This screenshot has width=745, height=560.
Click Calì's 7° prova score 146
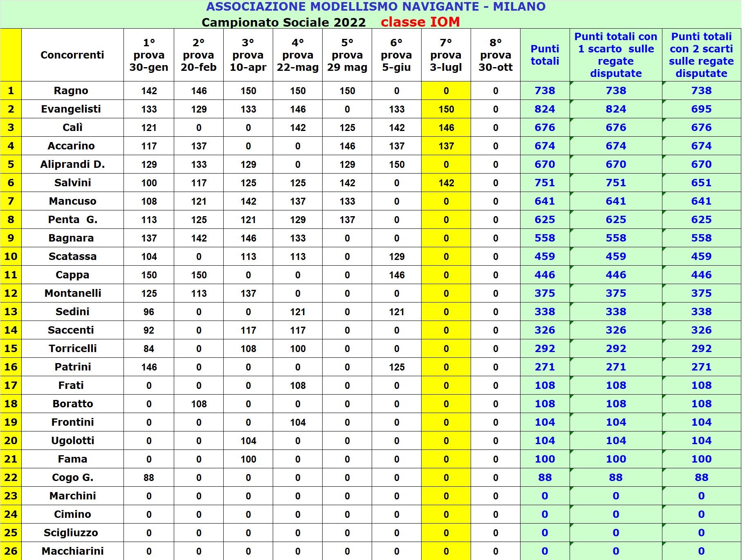coord(446,128)
